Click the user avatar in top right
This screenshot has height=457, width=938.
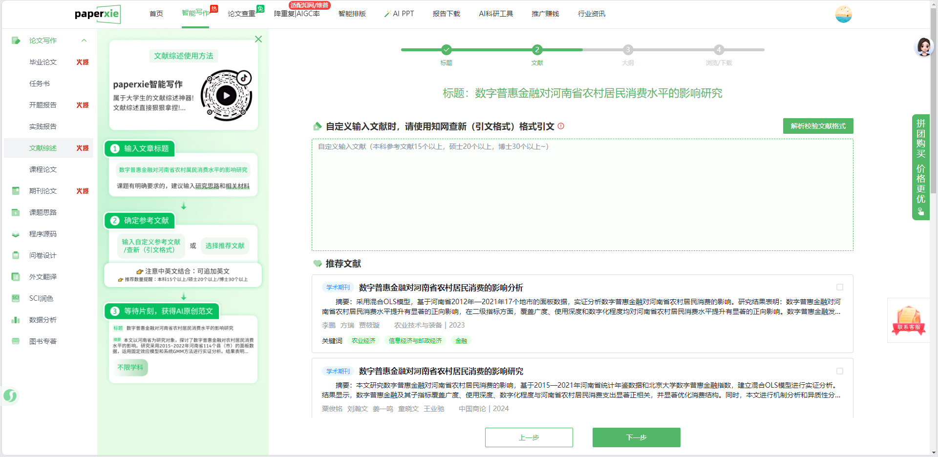[843, 14]
